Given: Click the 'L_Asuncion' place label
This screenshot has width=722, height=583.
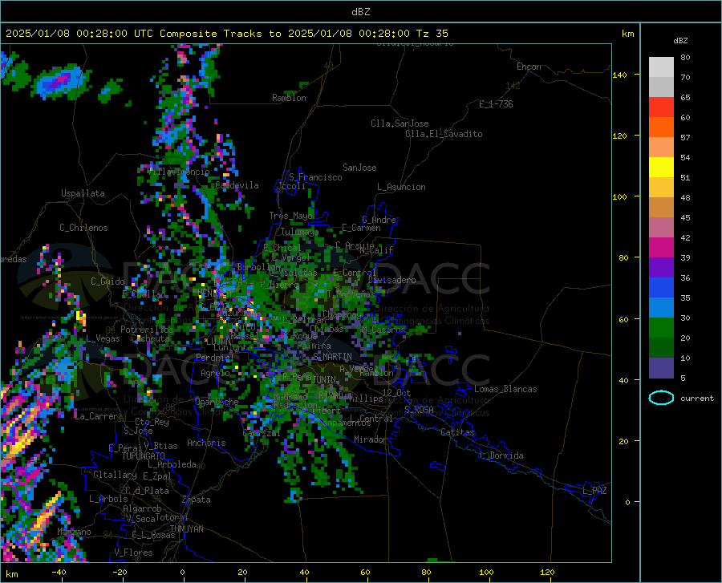Looking at the screenshot, I should click(401, 187).
